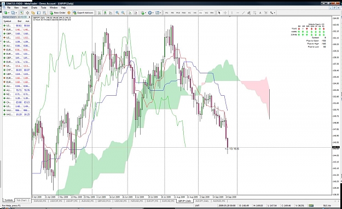Image resolution: width=342 pixels, height=209 pixels.
Task: Select the Text Label tool
Action: point(266,13)
